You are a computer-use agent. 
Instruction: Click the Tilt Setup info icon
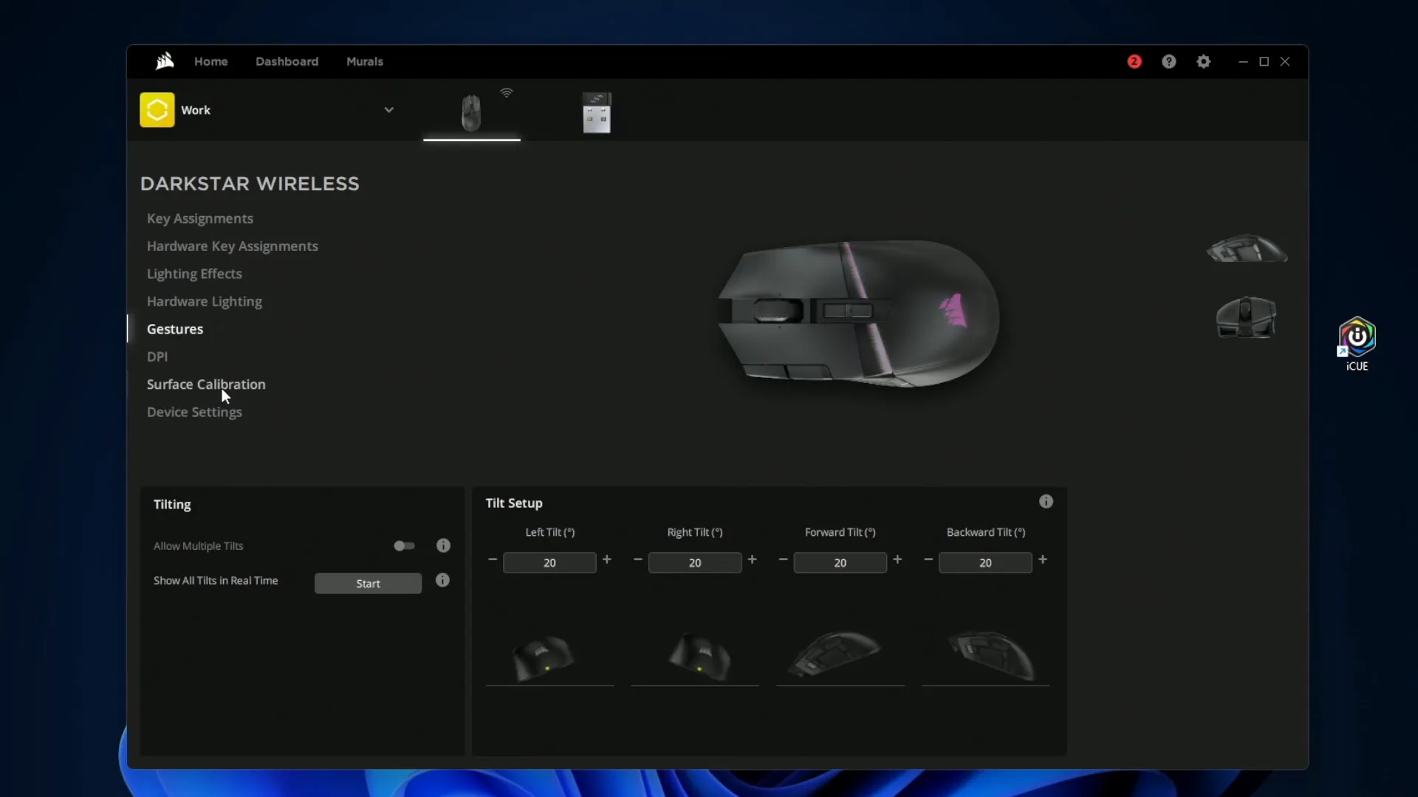pos(1046,502)
